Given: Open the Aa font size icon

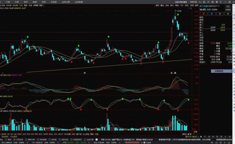Looking at the screenshot, I should click(x=200, y=2).
